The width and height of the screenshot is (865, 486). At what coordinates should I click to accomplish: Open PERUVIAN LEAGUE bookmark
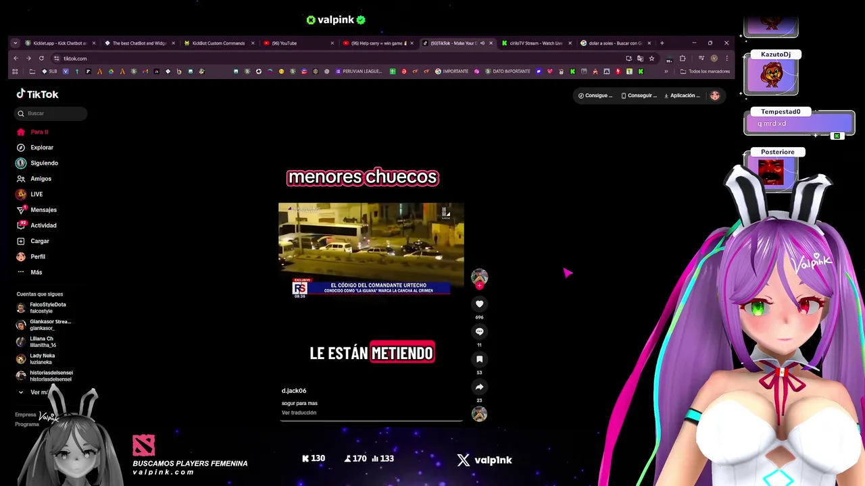click(x=358, y=72)
